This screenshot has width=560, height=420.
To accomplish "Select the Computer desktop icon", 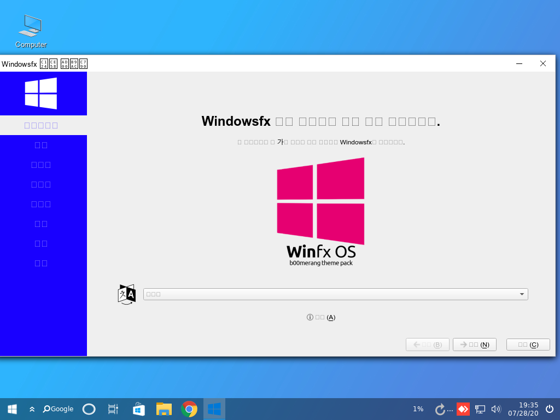I will (31, 31).
